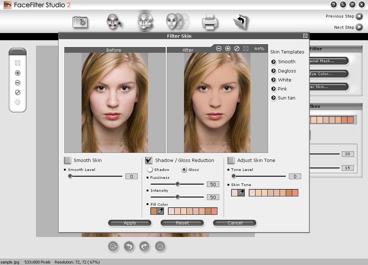The width and height of the screenshot is (368, 265).
Task: Uncheck Shadow / Gloss Reduction
Action: click(148, 161)
